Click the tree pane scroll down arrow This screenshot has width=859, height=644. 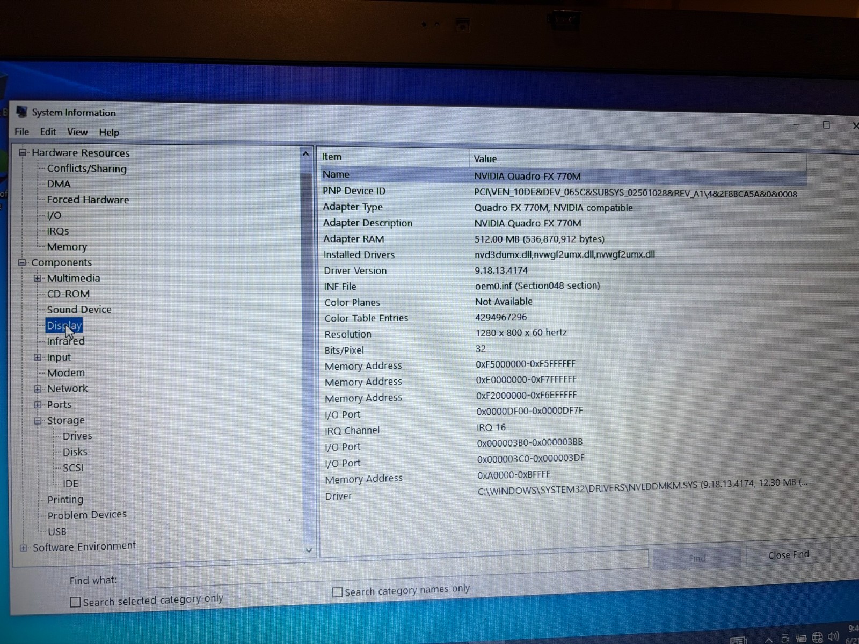[308, 550]
